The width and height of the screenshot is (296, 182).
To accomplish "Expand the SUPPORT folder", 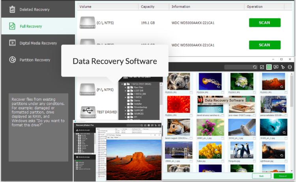I will pyautogui.click(x=126, y=110).
